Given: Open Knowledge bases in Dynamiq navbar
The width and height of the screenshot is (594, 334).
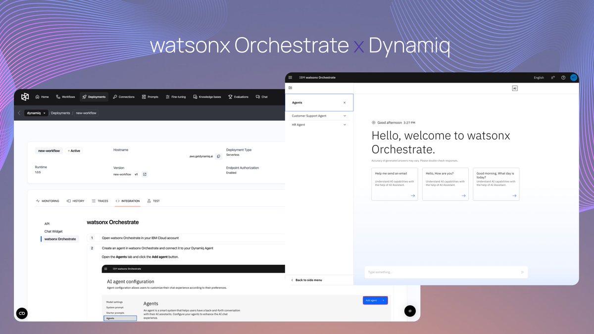Looking at the screenshot, I should point(206,97).
